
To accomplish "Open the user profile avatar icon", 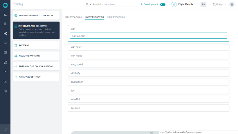I will (232, 4).
